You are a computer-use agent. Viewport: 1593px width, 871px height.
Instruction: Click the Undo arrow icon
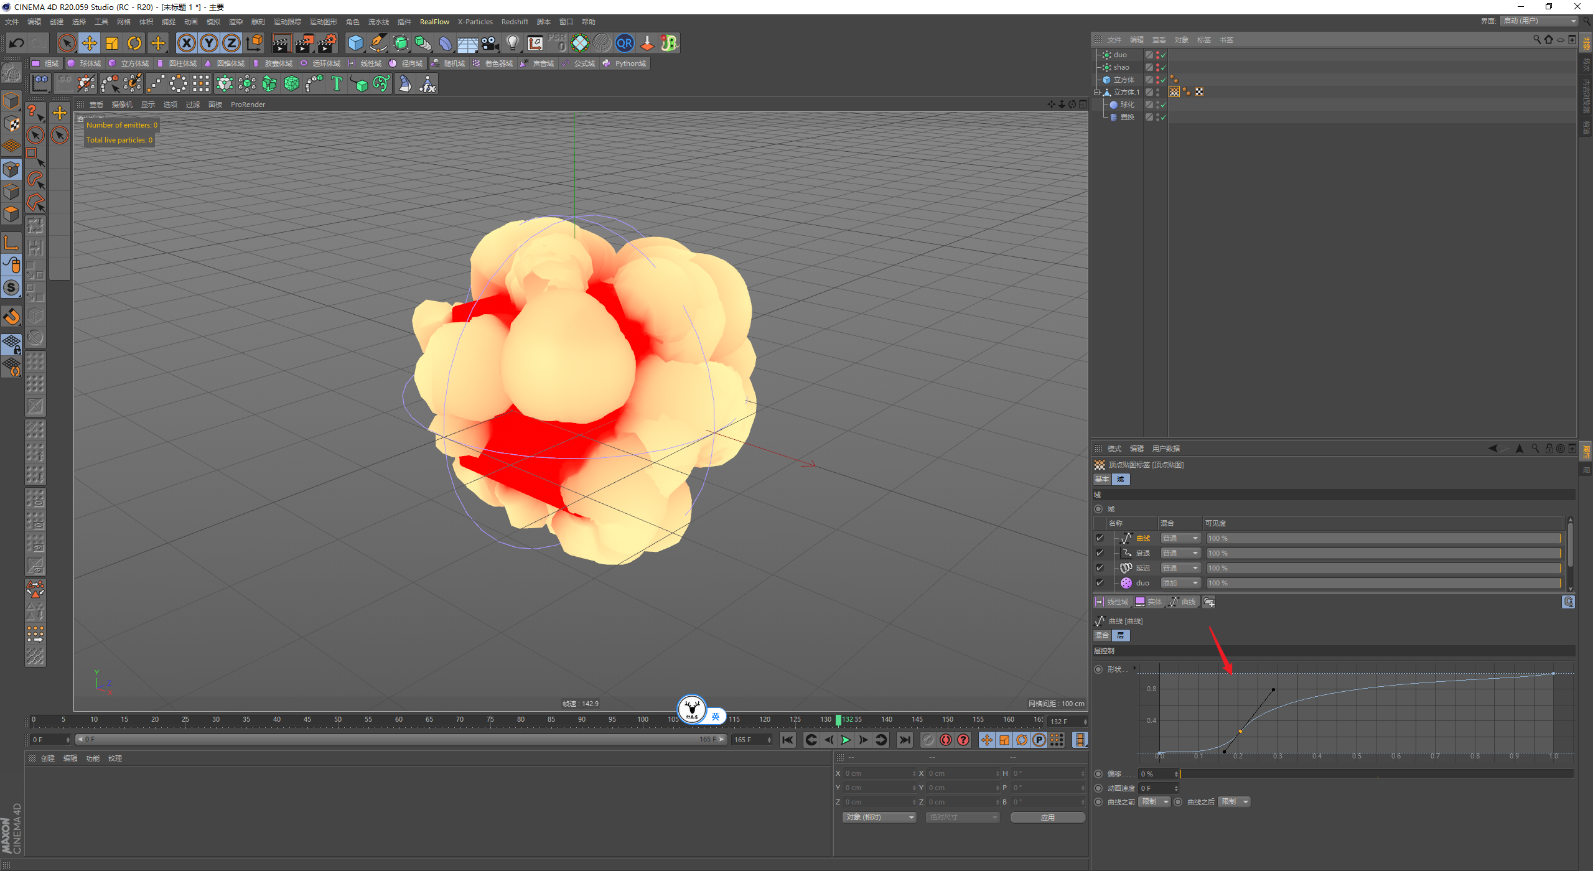coord(17,43)
